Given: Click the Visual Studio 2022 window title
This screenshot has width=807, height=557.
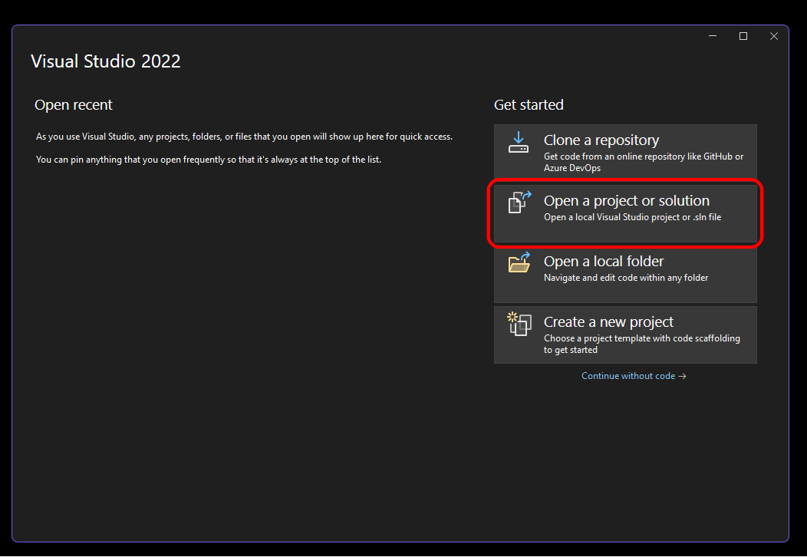Looking at the screenshot, I should [x=106, y=61].
